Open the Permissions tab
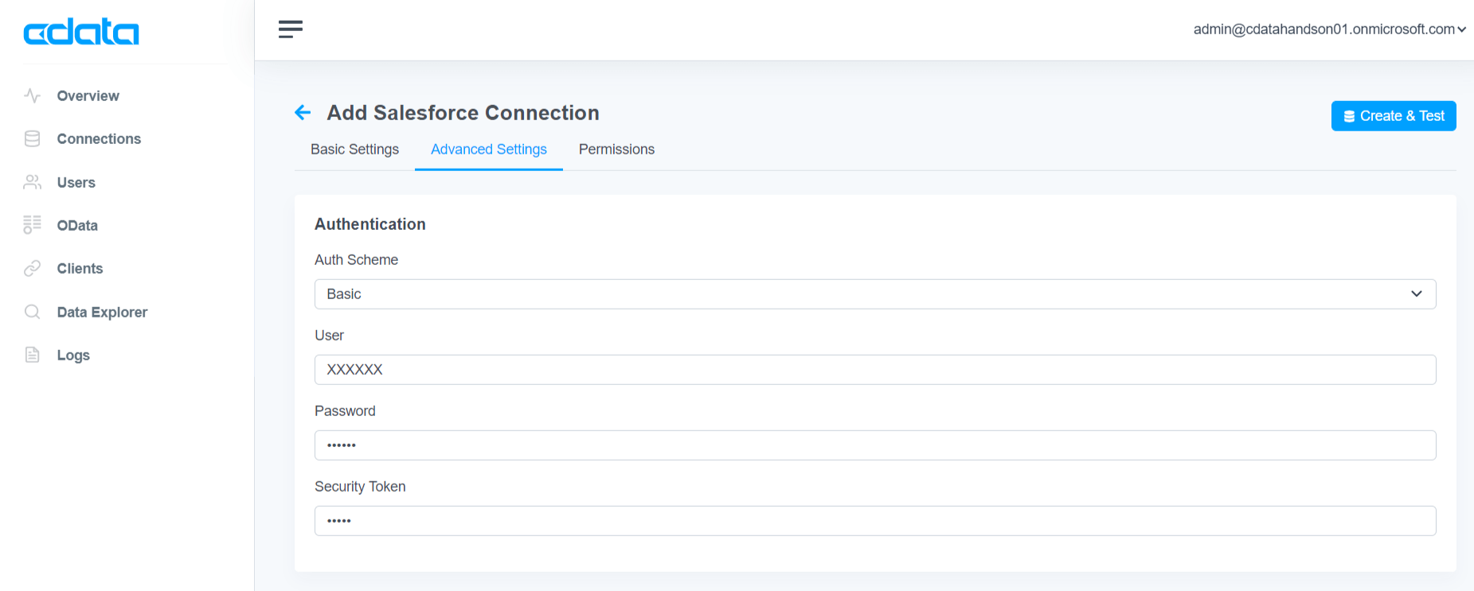 (616, 150)
